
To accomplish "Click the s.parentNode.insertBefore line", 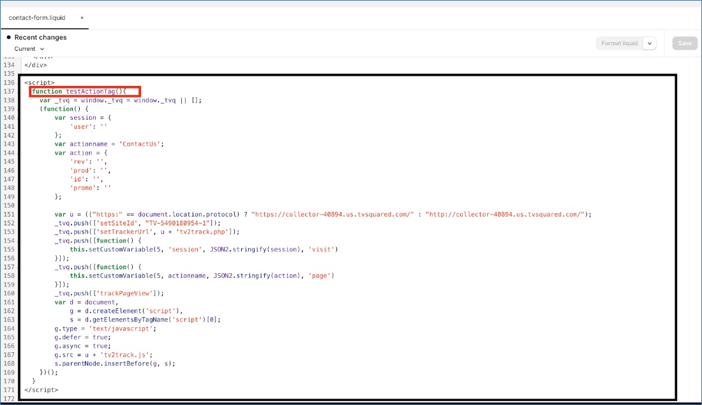I will pyautogui.click(x=115, y=364).
